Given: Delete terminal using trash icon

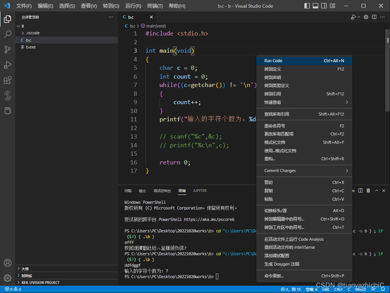Looking at the screenshot, I should 368,191.
